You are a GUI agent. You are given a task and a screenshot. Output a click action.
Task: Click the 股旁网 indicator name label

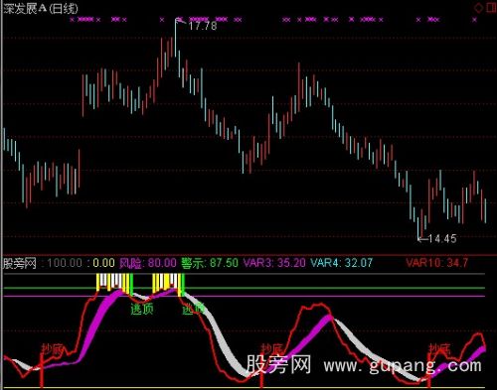(x=20, y=263)
